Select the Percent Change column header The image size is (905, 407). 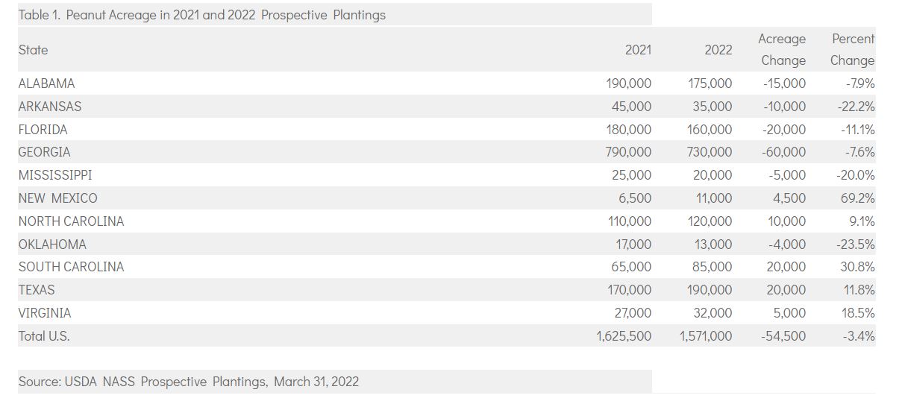click(853, 49)
